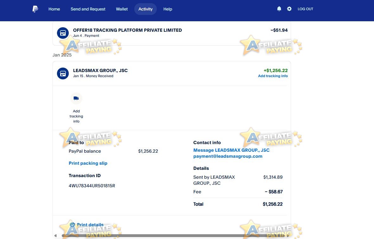Viewport: 374px width, 239px height.
Task: Open the Wallet menu item
Action: point(122,9)
